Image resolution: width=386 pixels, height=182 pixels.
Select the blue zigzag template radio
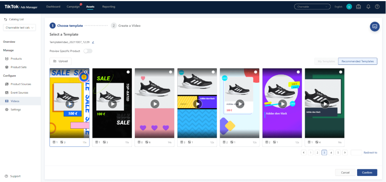pos(213,72)
